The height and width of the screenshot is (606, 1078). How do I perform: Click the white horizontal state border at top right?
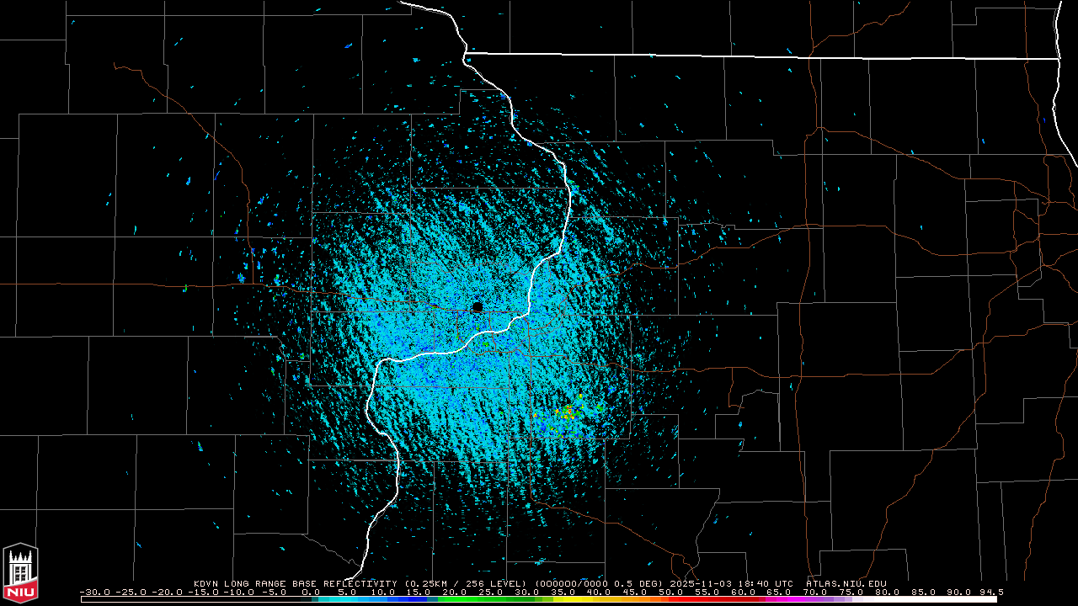(762, 56)
